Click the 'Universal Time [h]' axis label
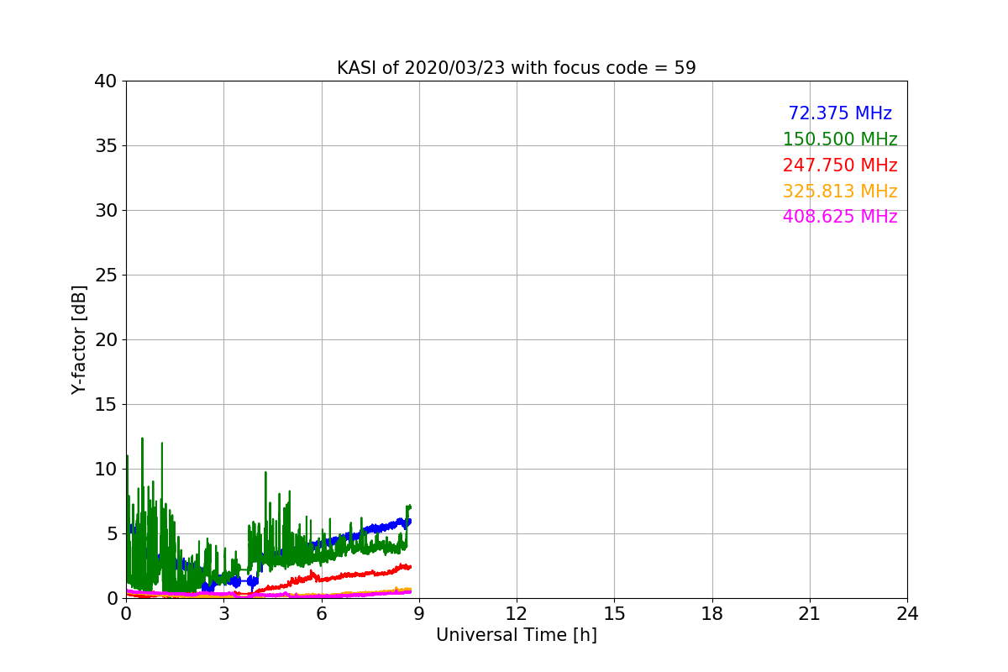 [x=516, y=635]
